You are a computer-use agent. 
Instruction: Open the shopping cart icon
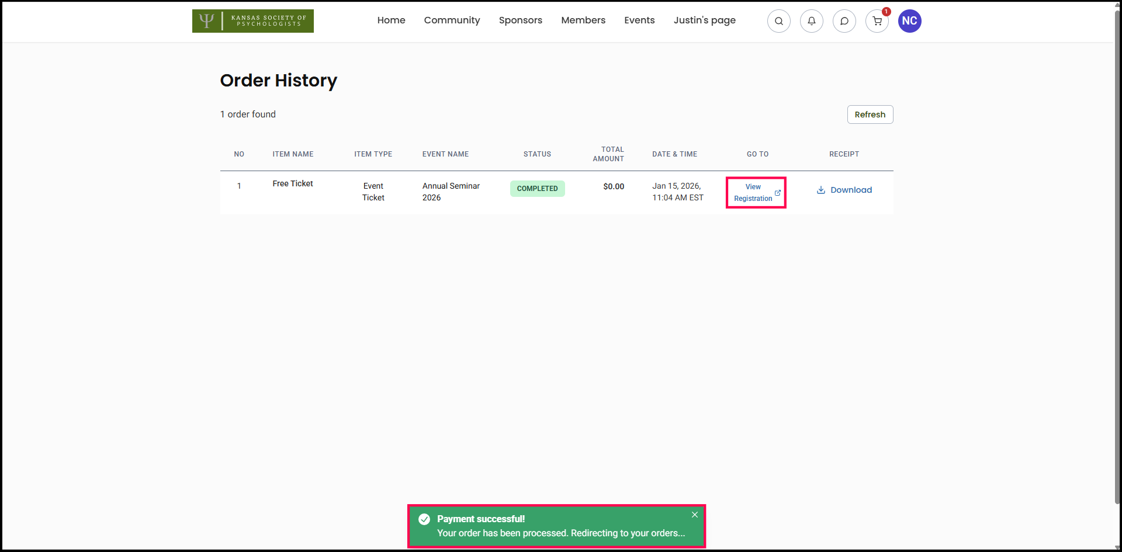tap(877, 21)
